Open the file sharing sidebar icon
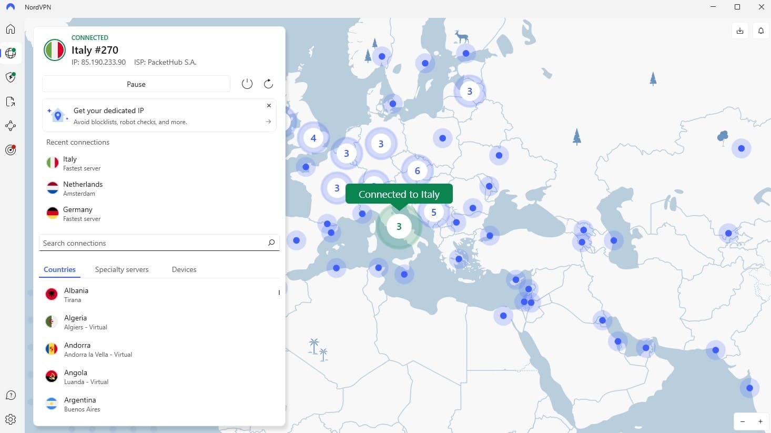The image size is (771, 433). pos(11,102)
